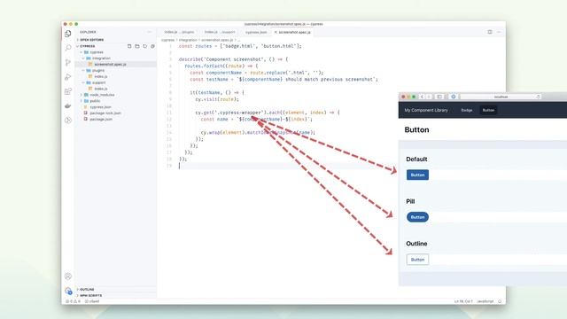This screenshot has height=319, width=567.
Task: Toggle the browser sidebar button
Action: (439, 97)
